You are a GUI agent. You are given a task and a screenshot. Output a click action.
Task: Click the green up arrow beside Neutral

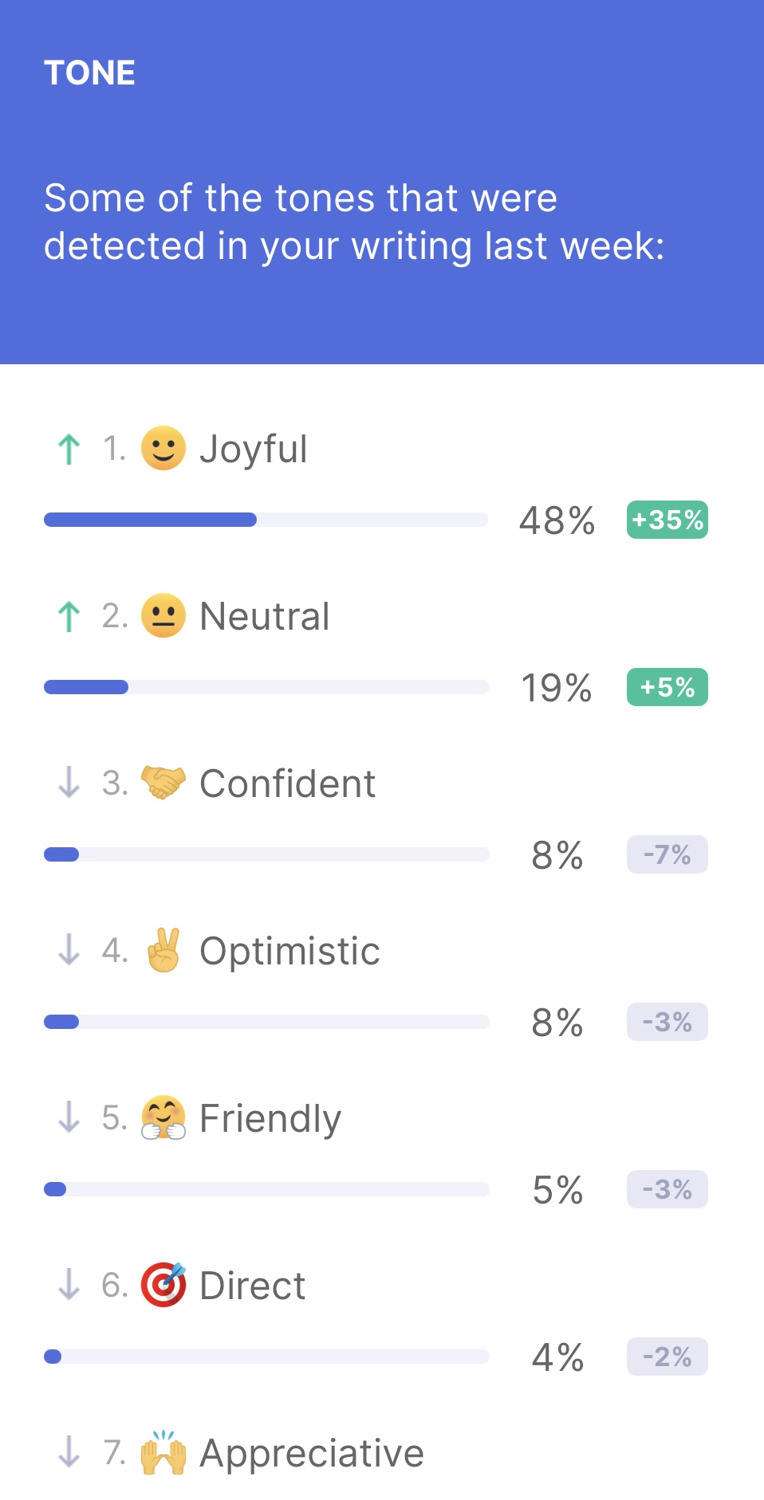(69, 616)
